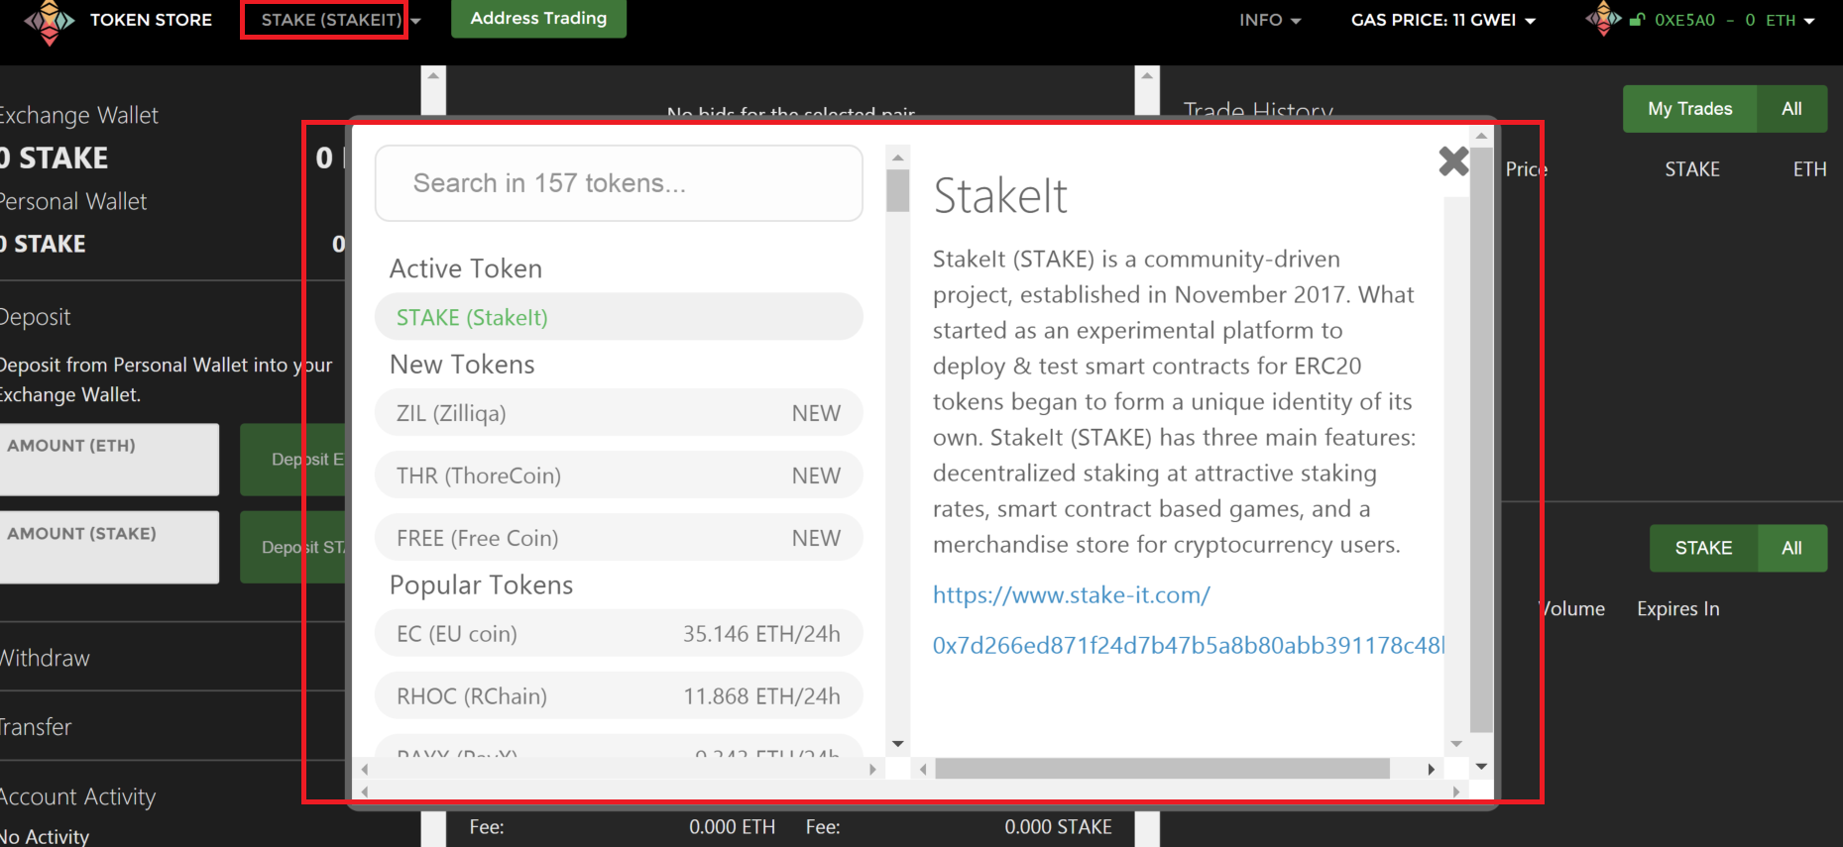
Task: Expand the INFO menu
Action: coord(1270,20)
